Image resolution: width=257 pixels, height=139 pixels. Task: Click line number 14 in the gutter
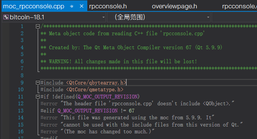click(x=21, y=118)
